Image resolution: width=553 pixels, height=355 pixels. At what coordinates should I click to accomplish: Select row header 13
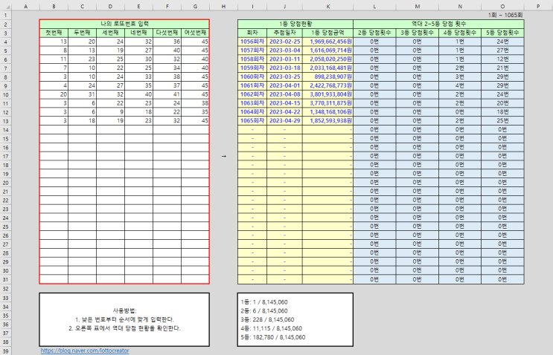click(6, 121)
